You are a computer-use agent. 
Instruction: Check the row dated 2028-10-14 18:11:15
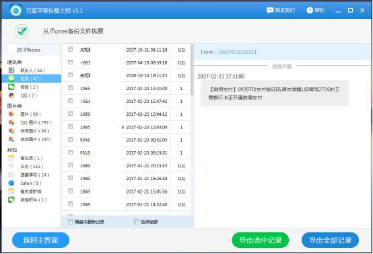[70, 75]
